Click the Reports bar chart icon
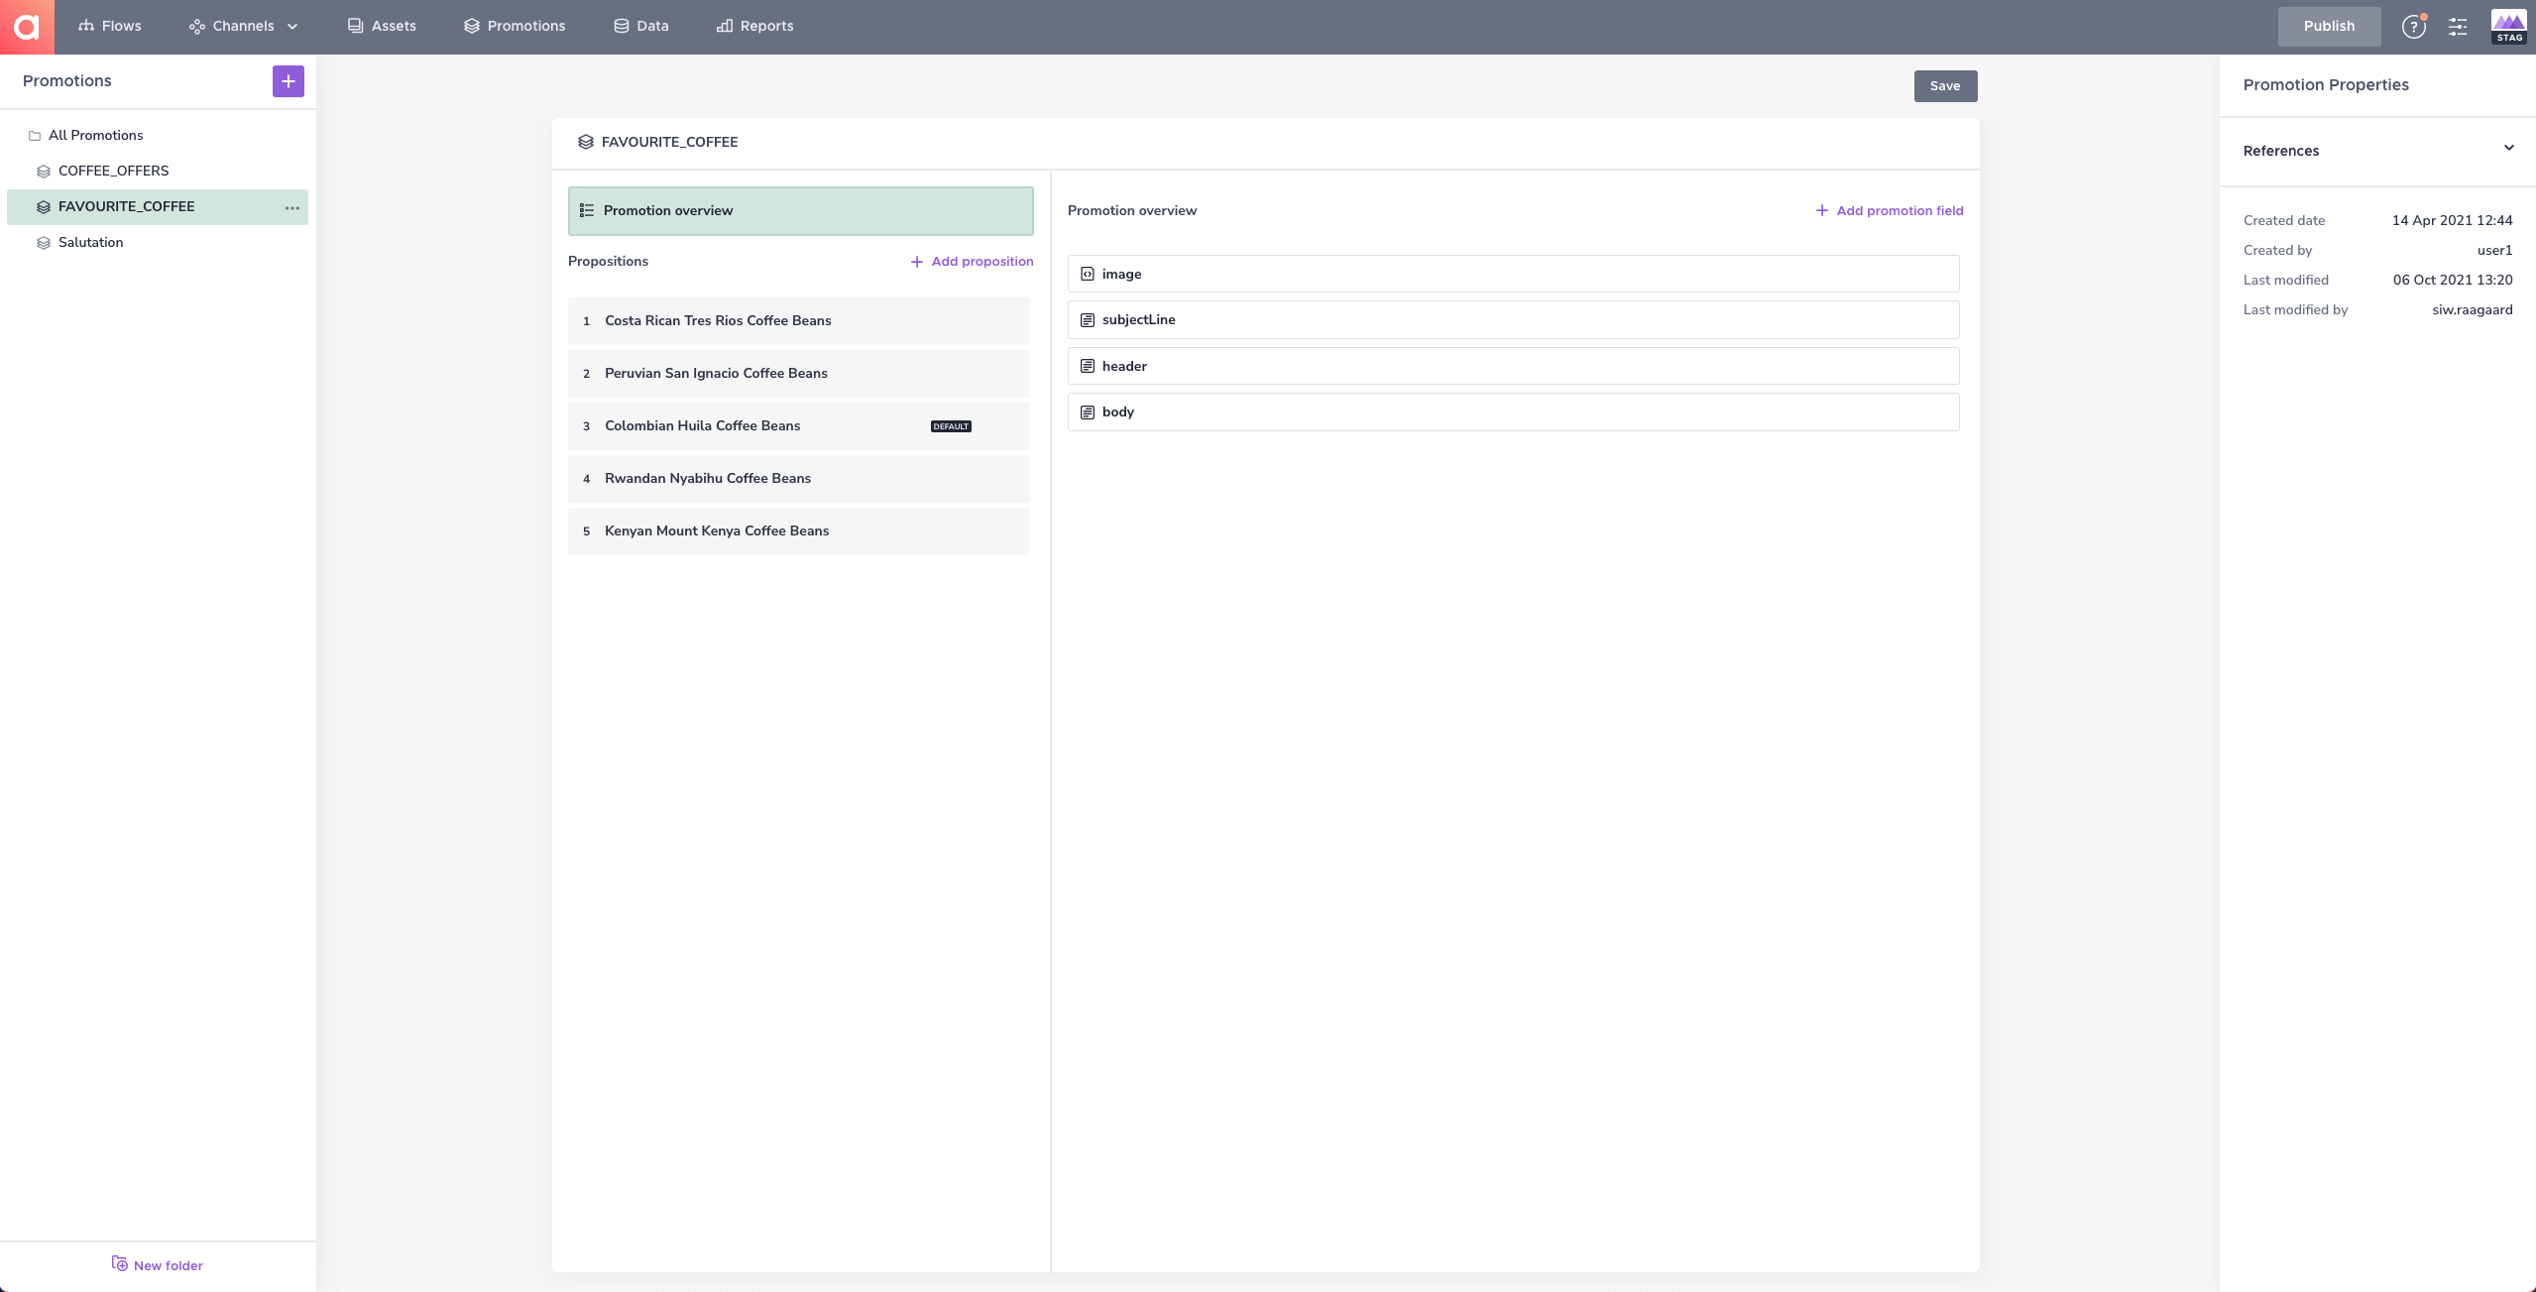This screenshot has width=2536, height=1292. point(725,26)
